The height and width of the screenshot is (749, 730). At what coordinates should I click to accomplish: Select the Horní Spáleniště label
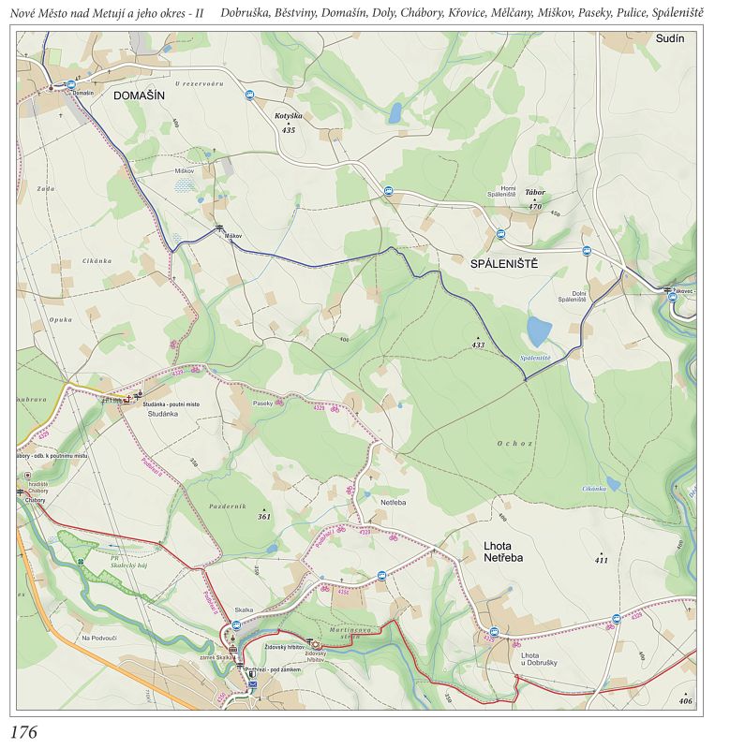coord(501,191)
